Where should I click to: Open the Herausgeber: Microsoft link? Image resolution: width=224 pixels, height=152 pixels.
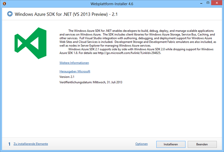pos(75,71)
